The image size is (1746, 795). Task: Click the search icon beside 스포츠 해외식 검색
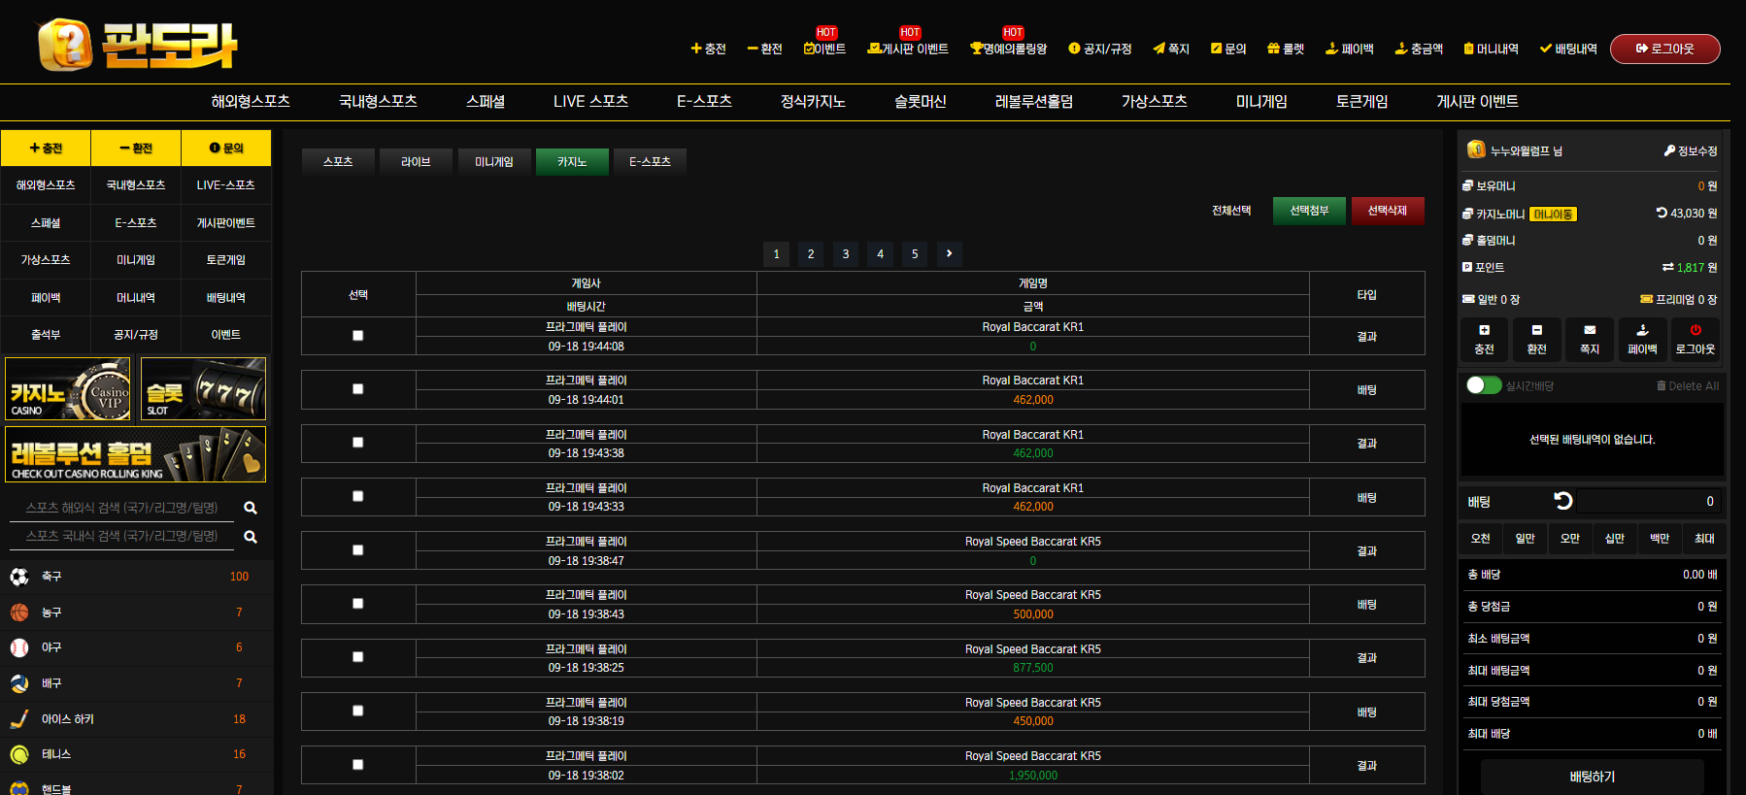point(251,508)
